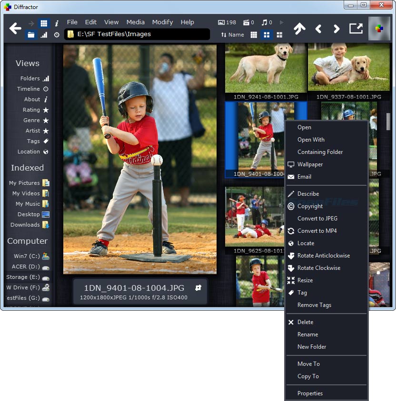Click the up-folder arrow icon

pyautogui.click(x=299, y=29)
